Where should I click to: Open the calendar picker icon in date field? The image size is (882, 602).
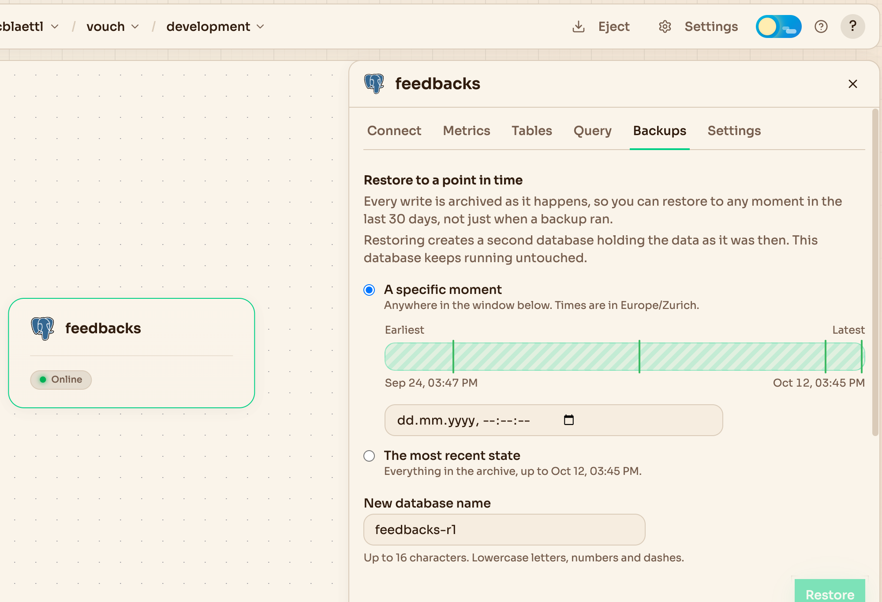569,420
